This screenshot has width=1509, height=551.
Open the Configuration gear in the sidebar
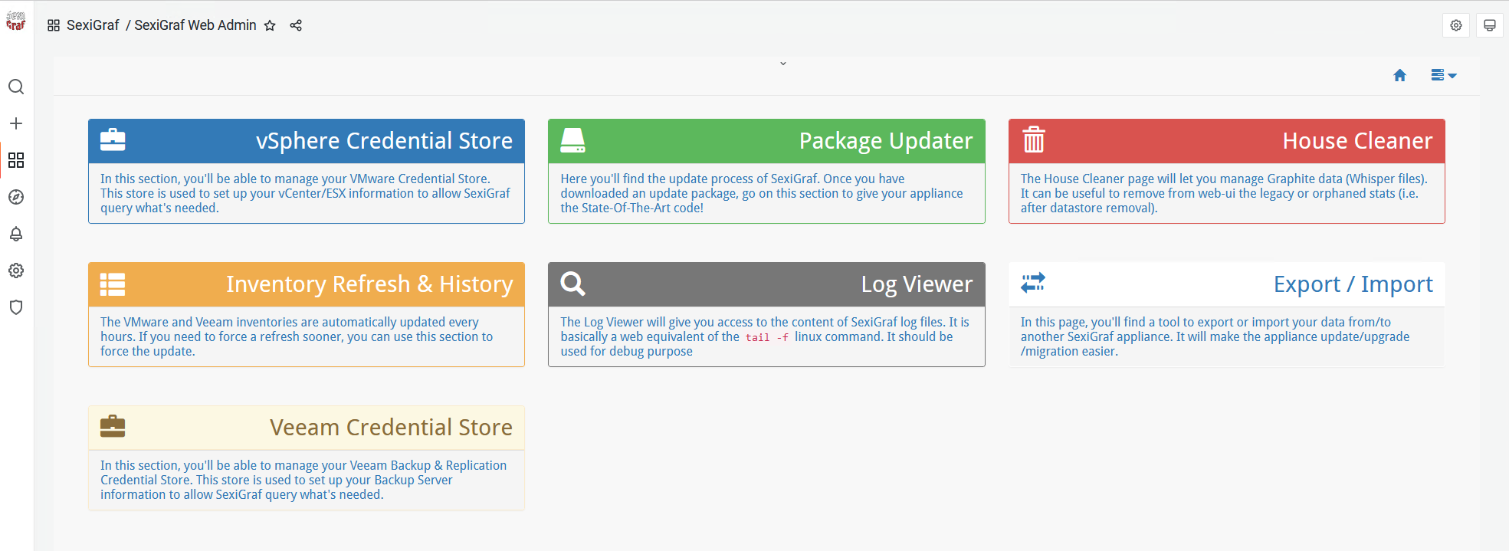click(16, 271)
